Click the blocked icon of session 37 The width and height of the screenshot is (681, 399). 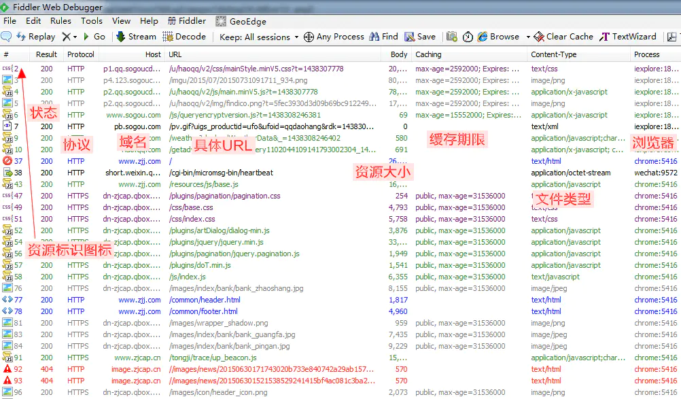coord(7,160)
